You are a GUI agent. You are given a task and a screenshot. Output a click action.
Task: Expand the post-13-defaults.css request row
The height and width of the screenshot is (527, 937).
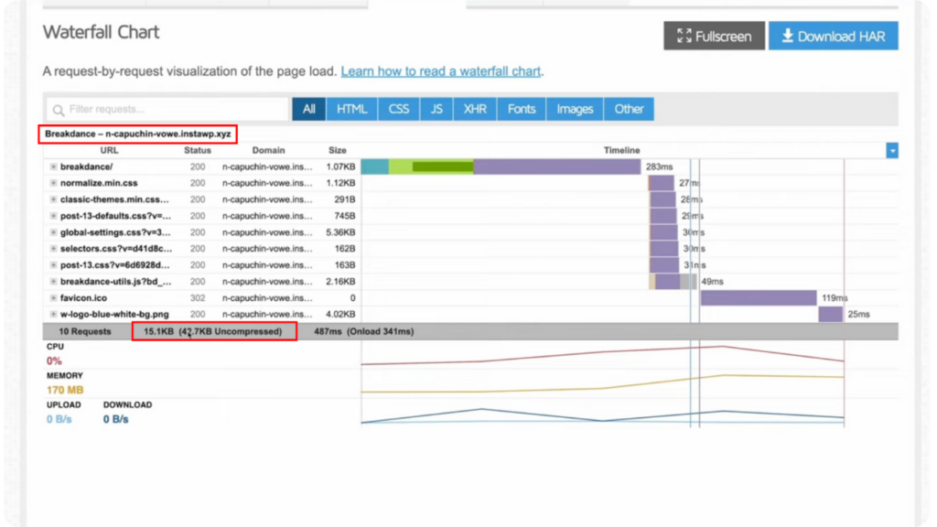click(x=53, y=216)
